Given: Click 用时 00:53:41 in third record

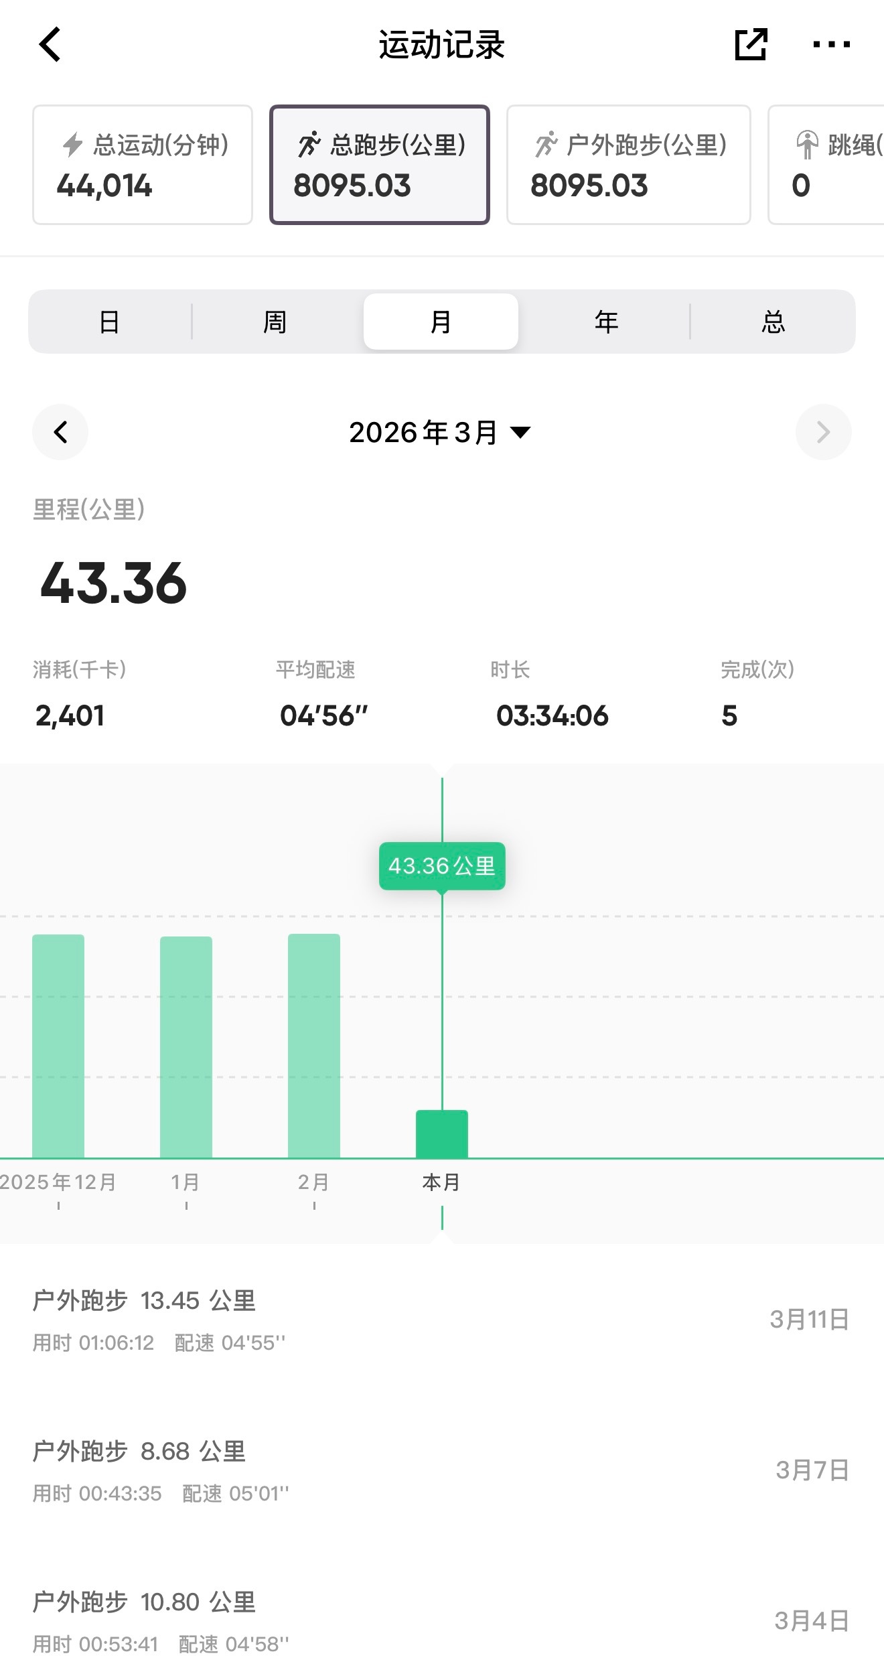Looking at the screenshot, I should coord(96,1644).
